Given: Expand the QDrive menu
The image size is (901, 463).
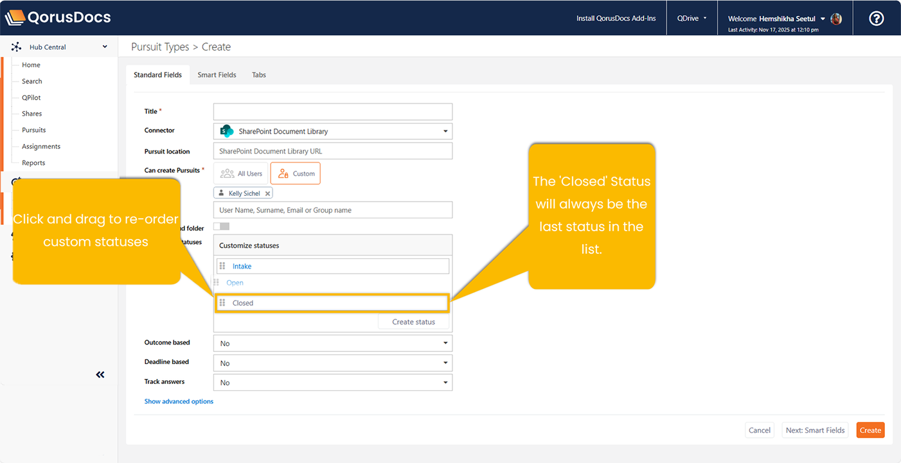Looking at the screenshot, I should (691, 19).
